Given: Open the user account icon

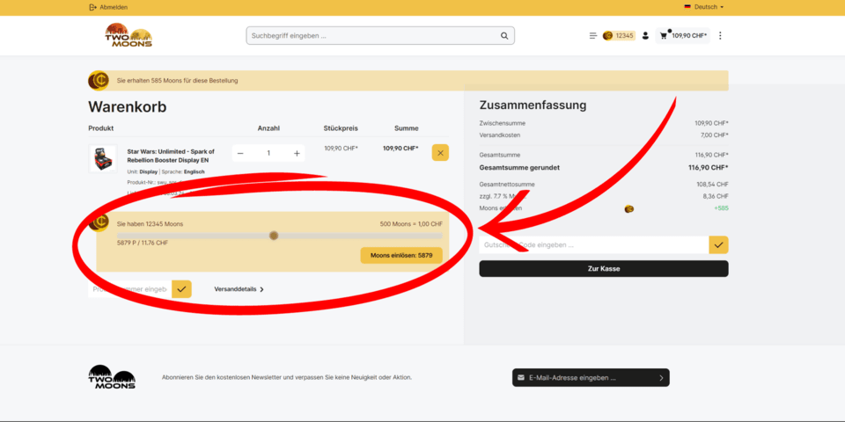Looking at the screenshot, I should point(645,36).
